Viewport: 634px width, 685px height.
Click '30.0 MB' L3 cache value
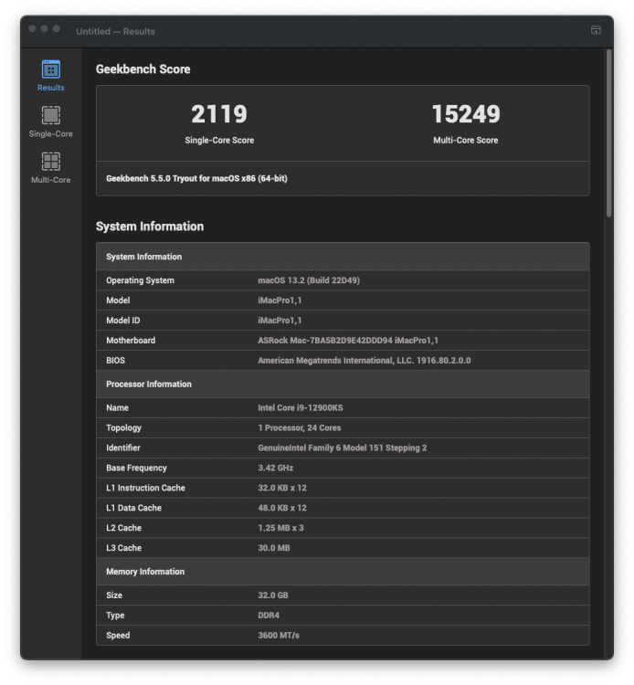pos(274,548)
